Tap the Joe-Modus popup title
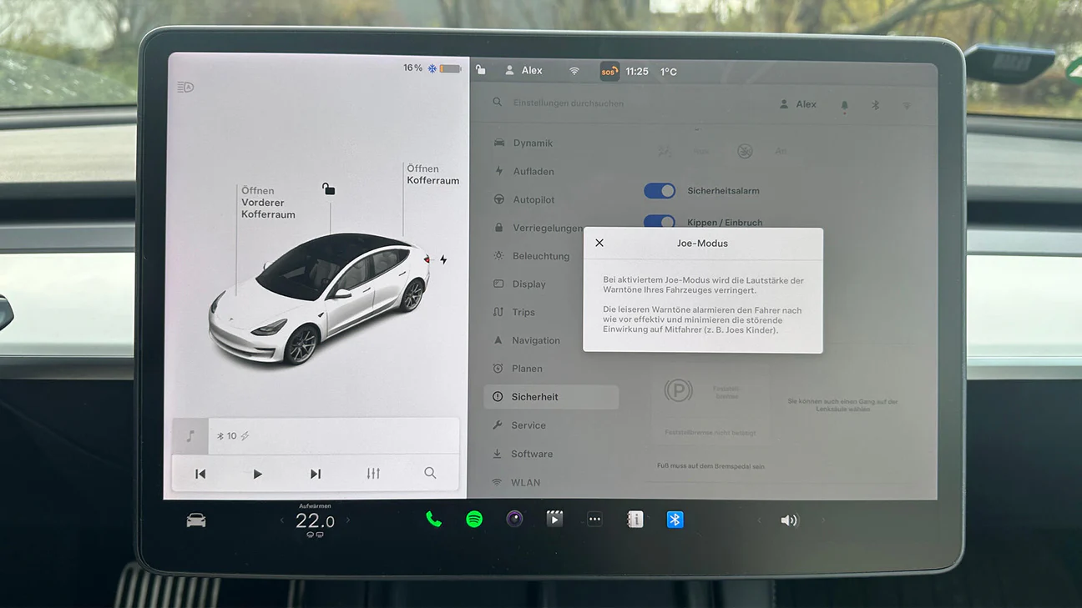 pyautogui.click(x=702, y=244)
